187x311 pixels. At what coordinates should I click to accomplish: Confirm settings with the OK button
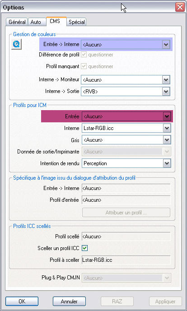click(x=22, y=301)
